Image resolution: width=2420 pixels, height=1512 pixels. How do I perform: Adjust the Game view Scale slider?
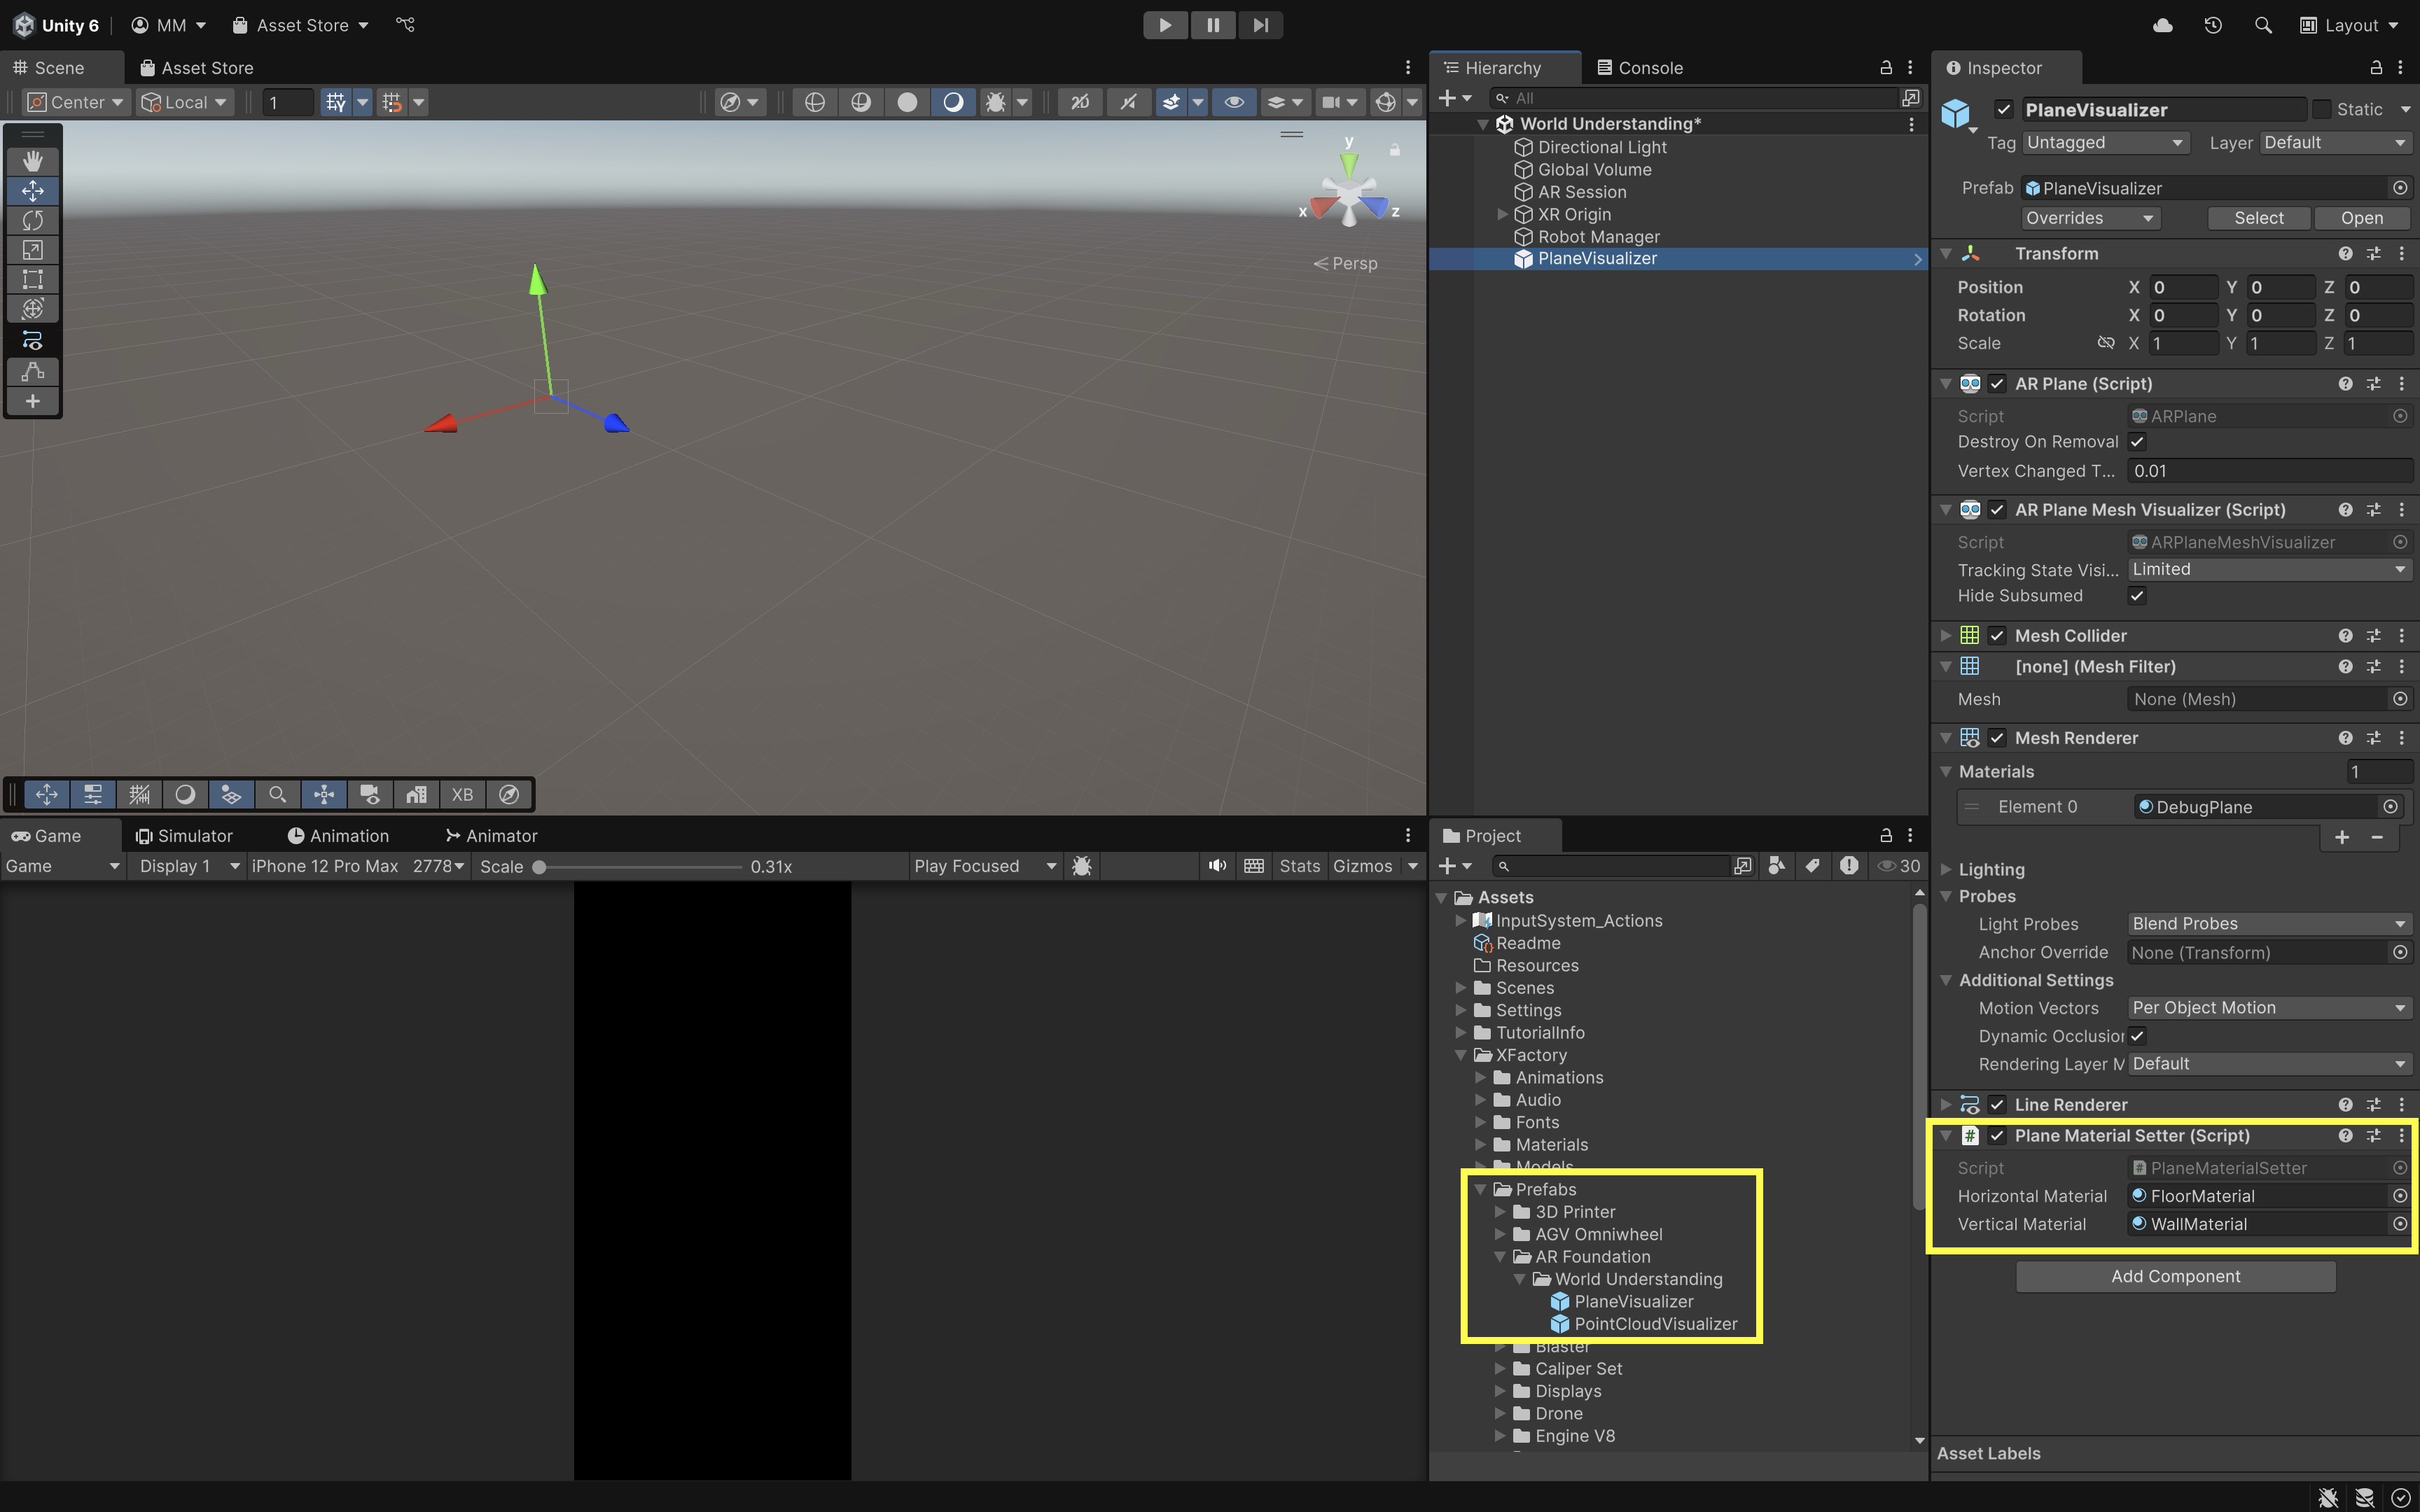click(x=539, y=867)
